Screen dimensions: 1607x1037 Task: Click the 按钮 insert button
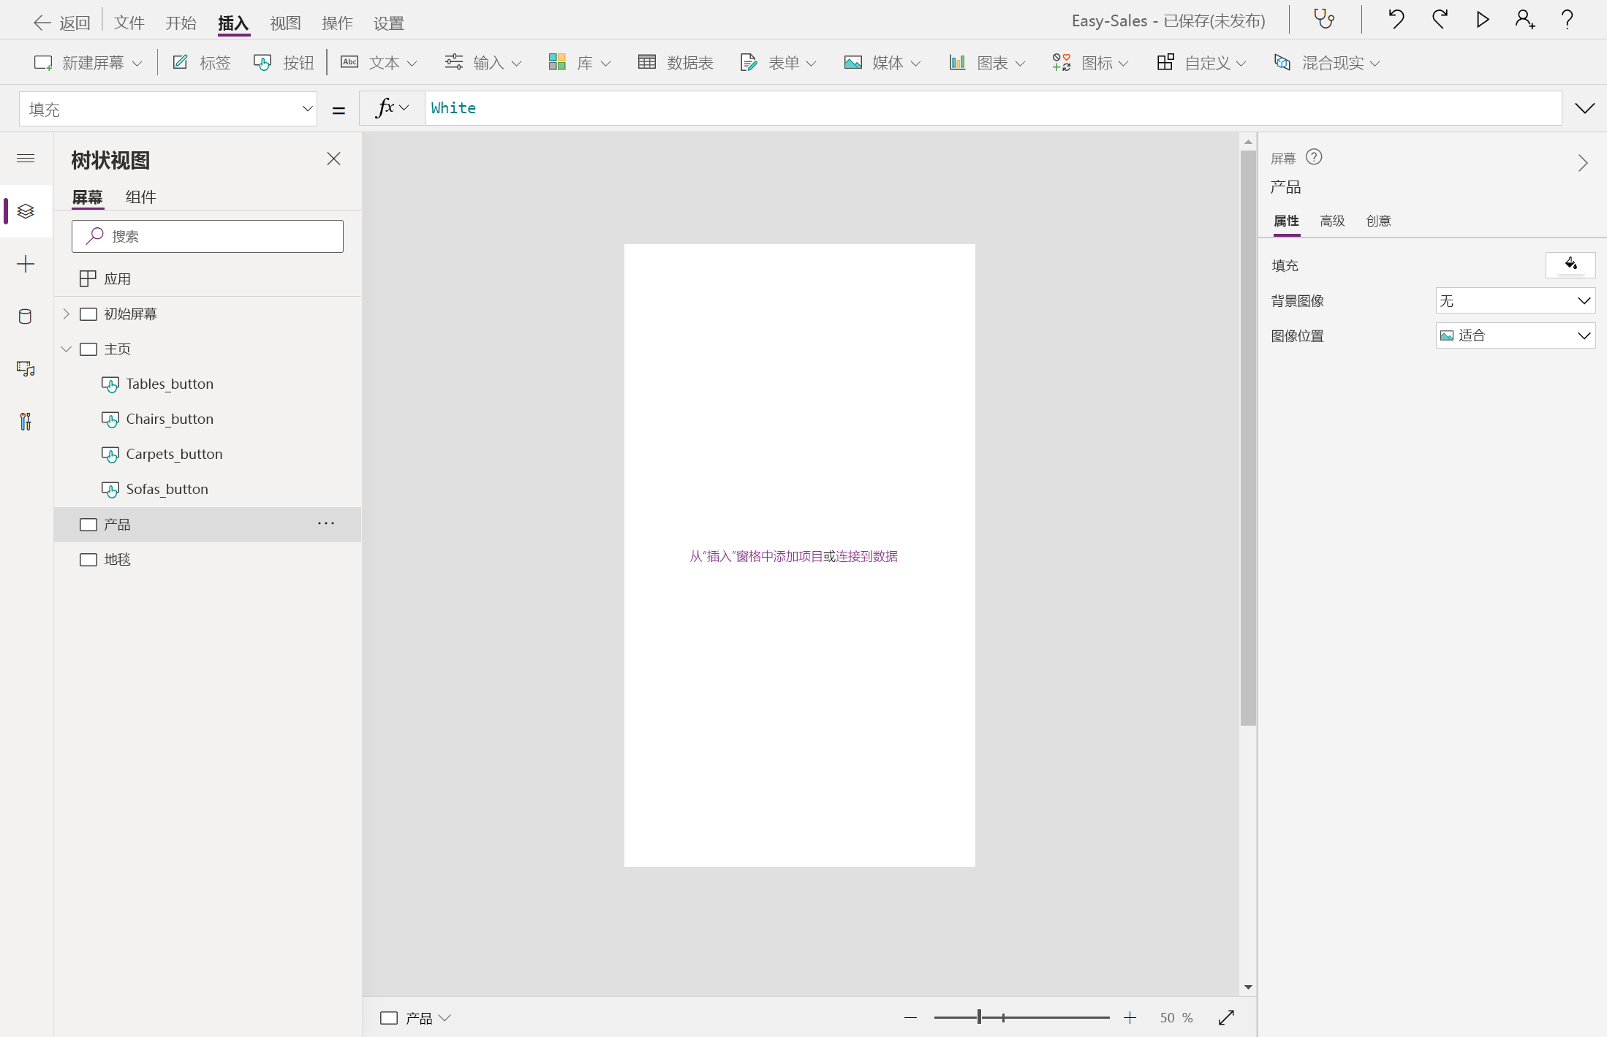tap(284, 63)
